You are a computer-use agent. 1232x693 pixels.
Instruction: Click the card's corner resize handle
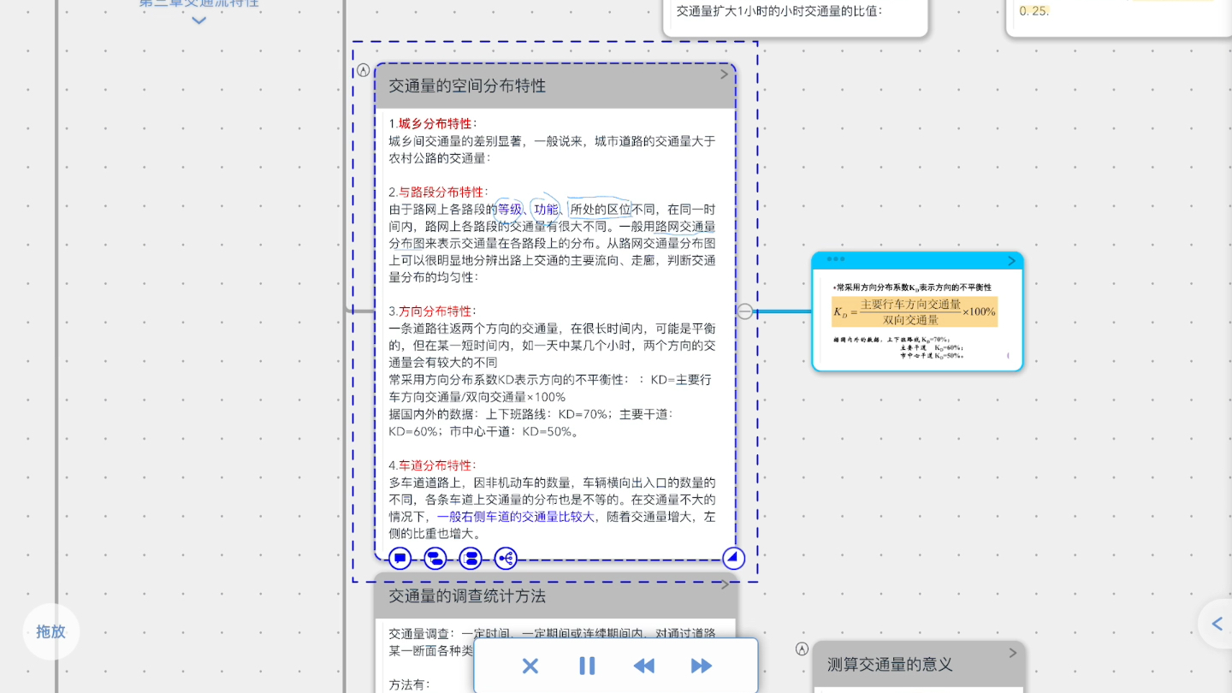(733, 559)
